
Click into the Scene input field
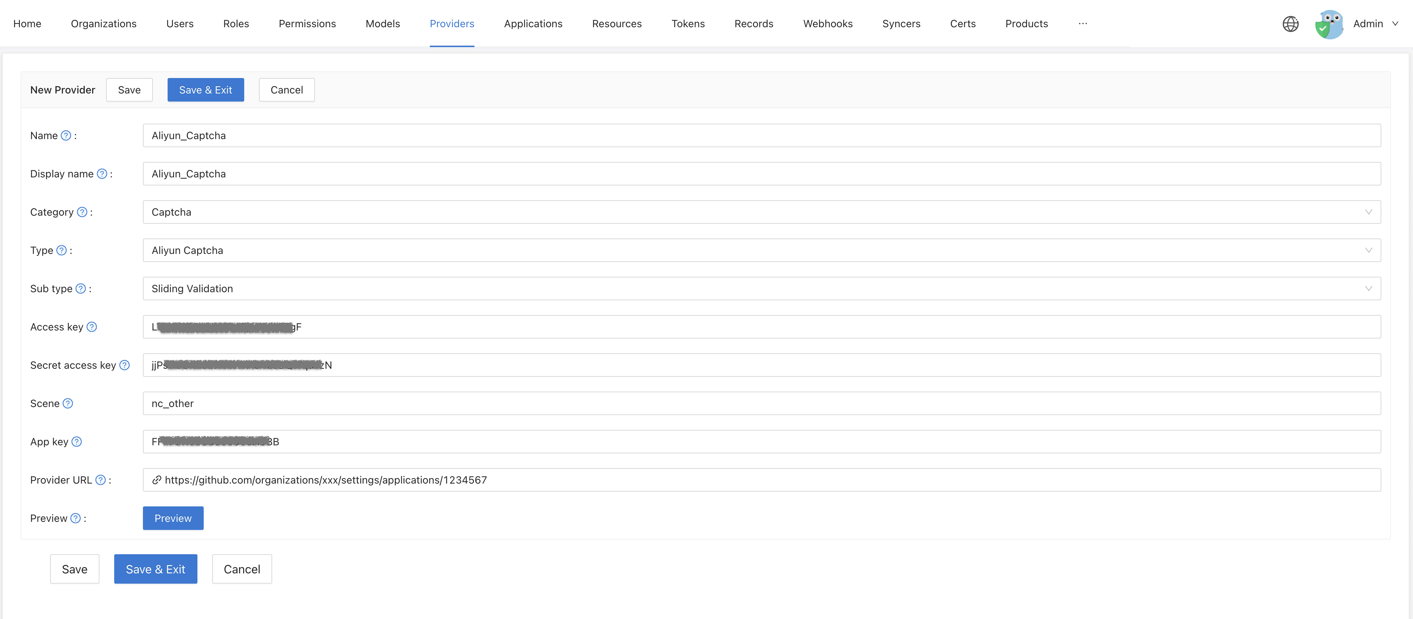tap(761, 404)
